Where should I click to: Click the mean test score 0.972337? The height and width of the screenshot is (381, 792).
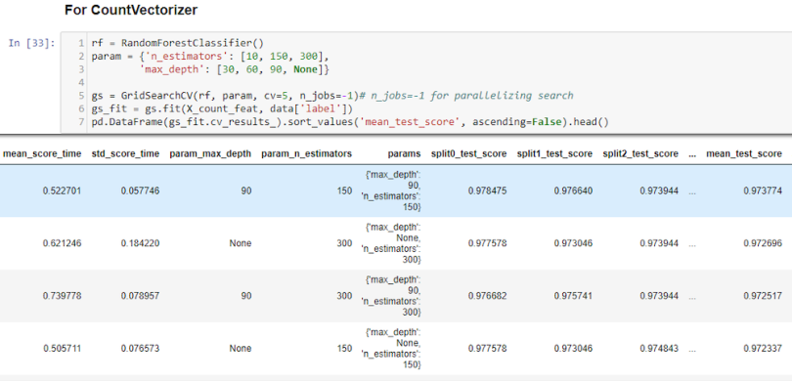(x=763, y=348)
